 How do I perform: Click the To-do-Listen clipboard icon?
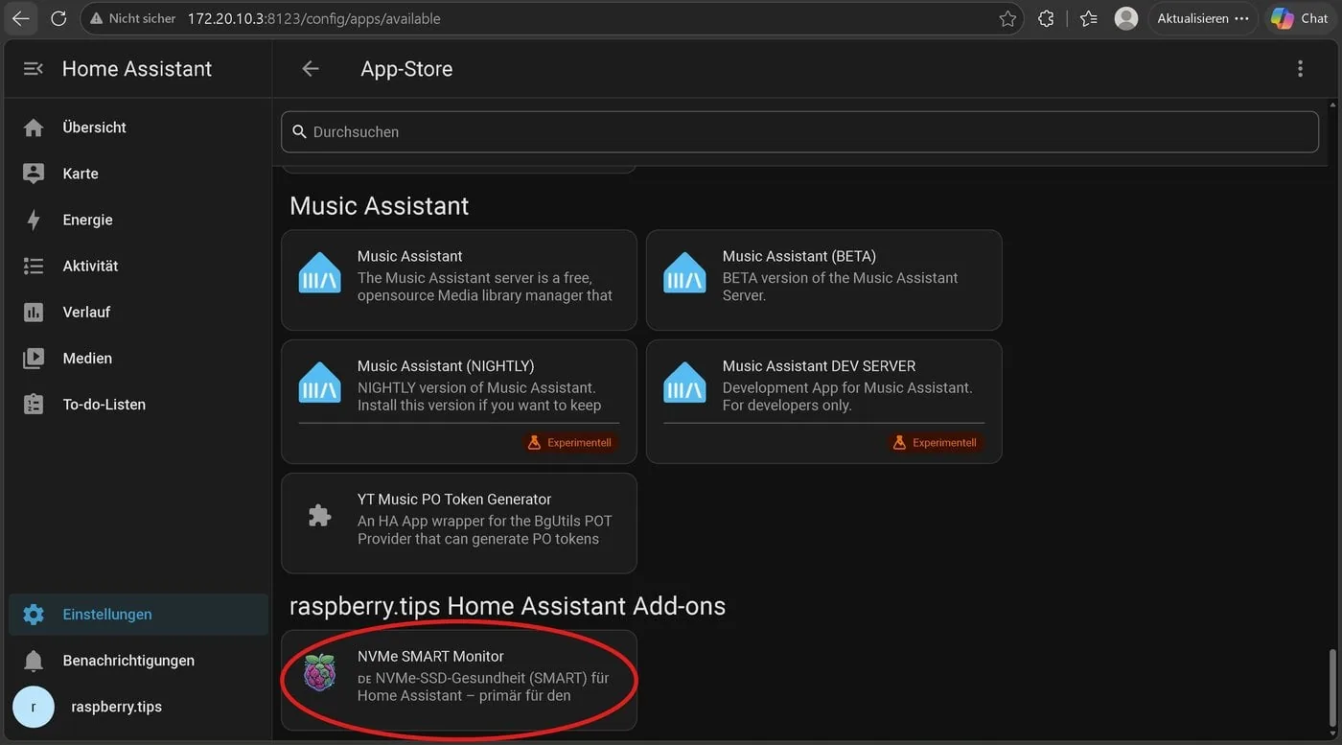pyautogui.click(x=34, y=405)
